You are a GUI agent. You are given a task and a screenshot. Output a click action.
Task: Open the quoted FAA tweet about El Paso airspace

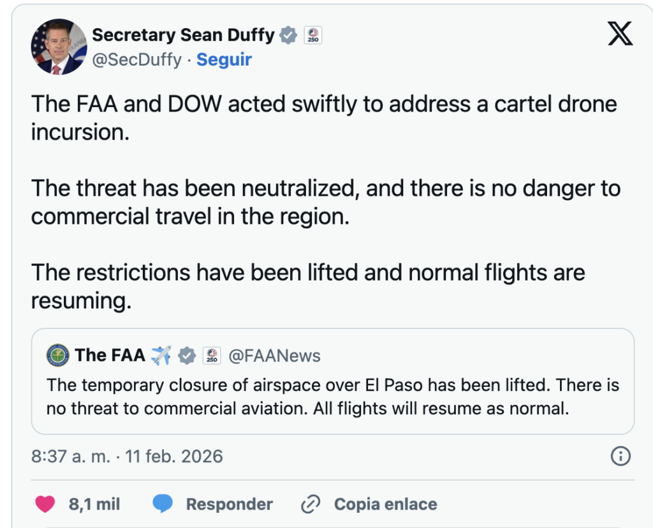(332, 397)
